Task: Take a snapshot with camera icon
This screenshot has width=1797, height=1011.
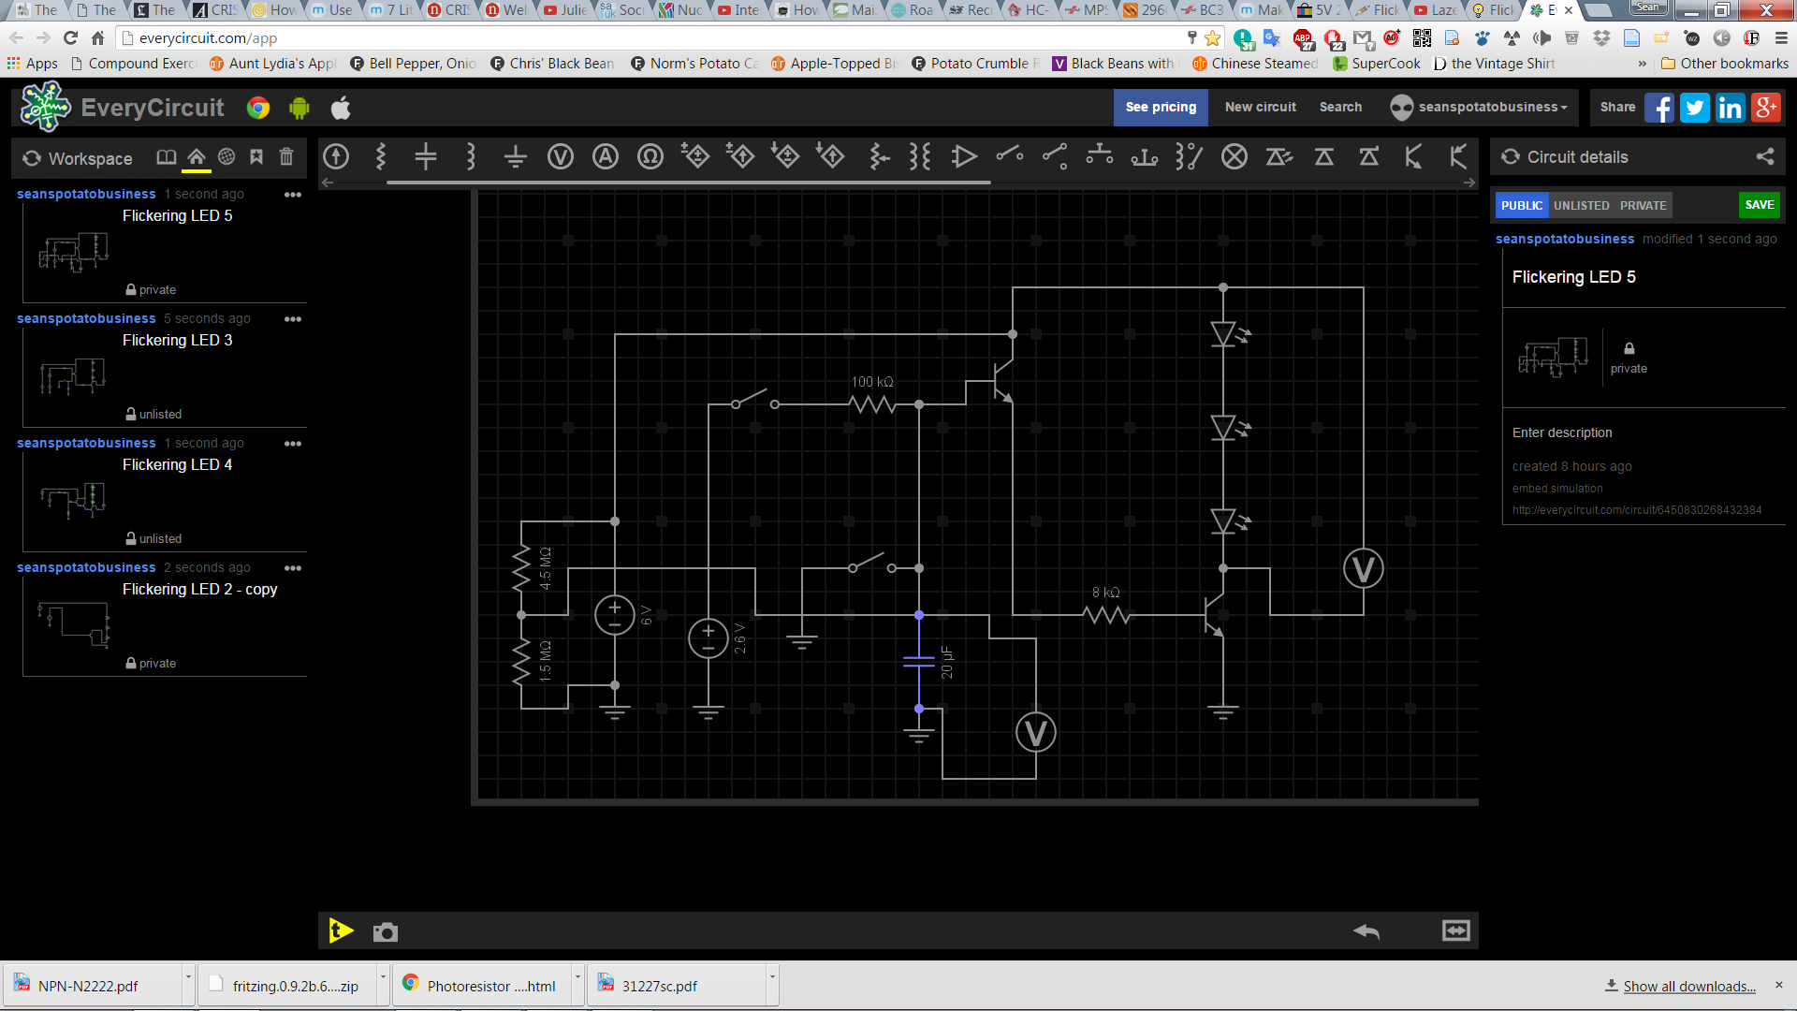Action: tap(386, 931)
